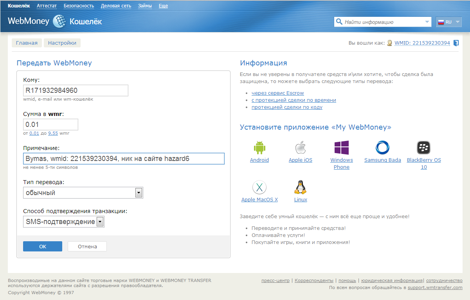Open the Безопасность top menu item
Image resolution: width=470 pixels, height=300 pixels.
[x=79, y=6]
